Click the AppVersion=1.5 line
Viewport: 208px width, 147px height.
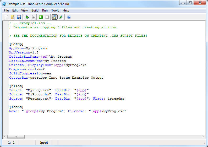point(24,52)
